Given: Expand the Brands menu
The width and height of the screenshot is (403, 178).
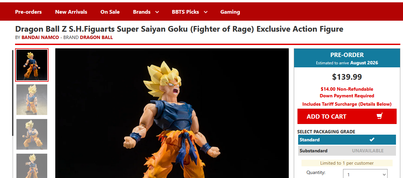Looking at the screenshot, I should [x=146, y=12].
